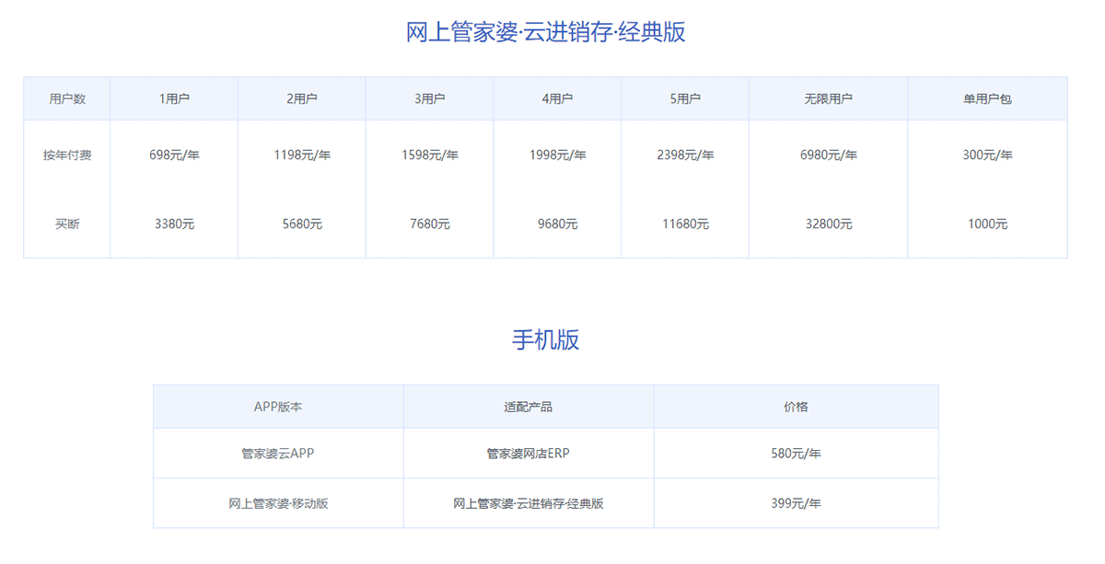Select the 5680元 buyout price
This screenshot has height=564, width=1105.
coord(302,224)
